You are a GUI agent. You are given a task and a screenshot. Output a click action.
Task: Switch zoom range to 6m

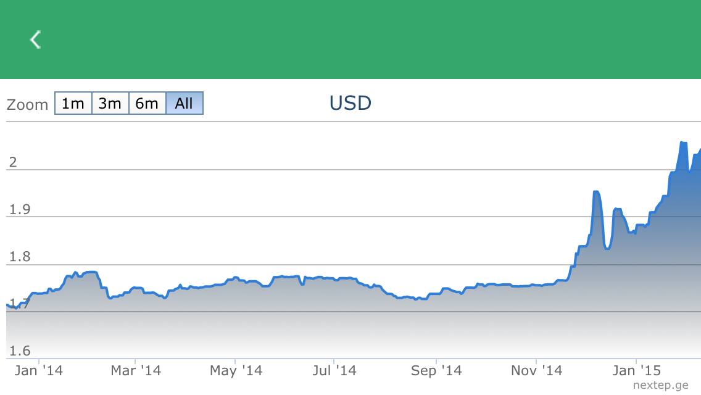coord(147,104)
